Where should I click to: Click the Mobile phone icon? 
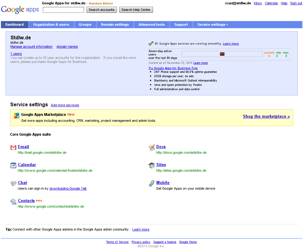[152, 183]
